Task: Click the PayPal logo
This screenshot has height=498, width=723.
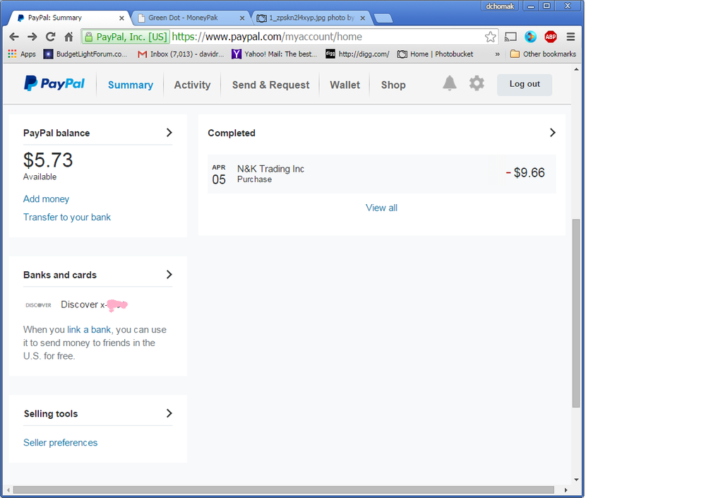Action: pyautogui.click(x=54, y=84)
